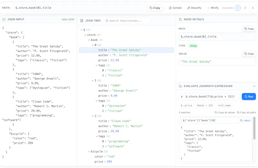Select example 2

245,8
